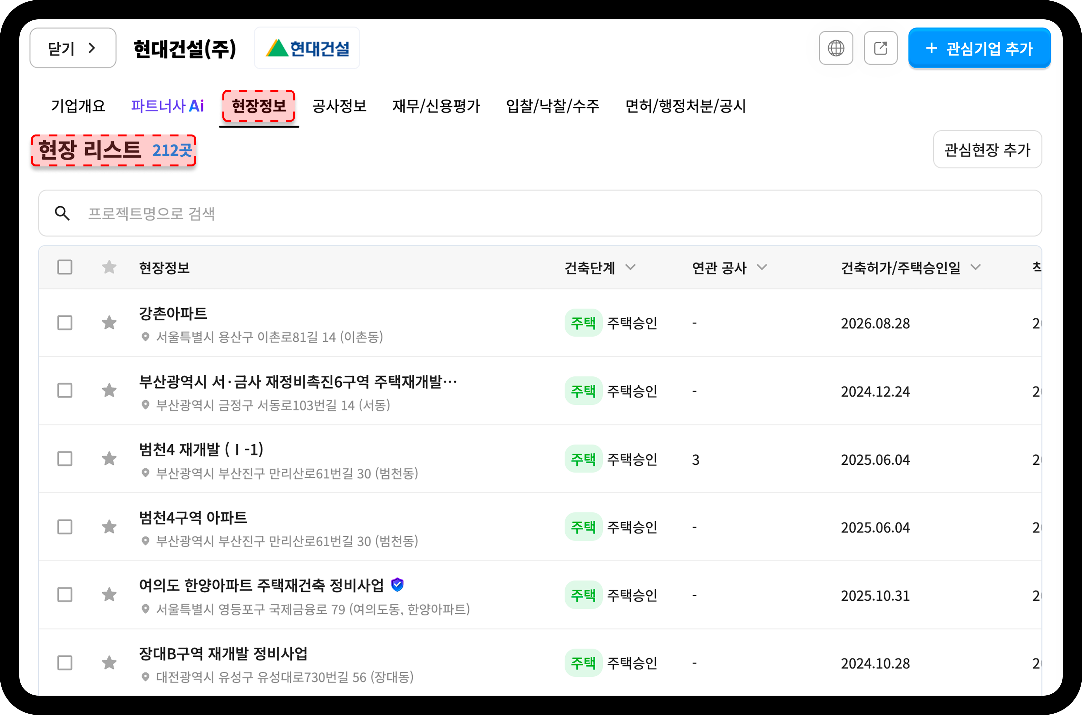Click the 주택 badge in 범천4구역 아파트 row
This screenshot has width=1082, height=715.
tap(583, 527)
